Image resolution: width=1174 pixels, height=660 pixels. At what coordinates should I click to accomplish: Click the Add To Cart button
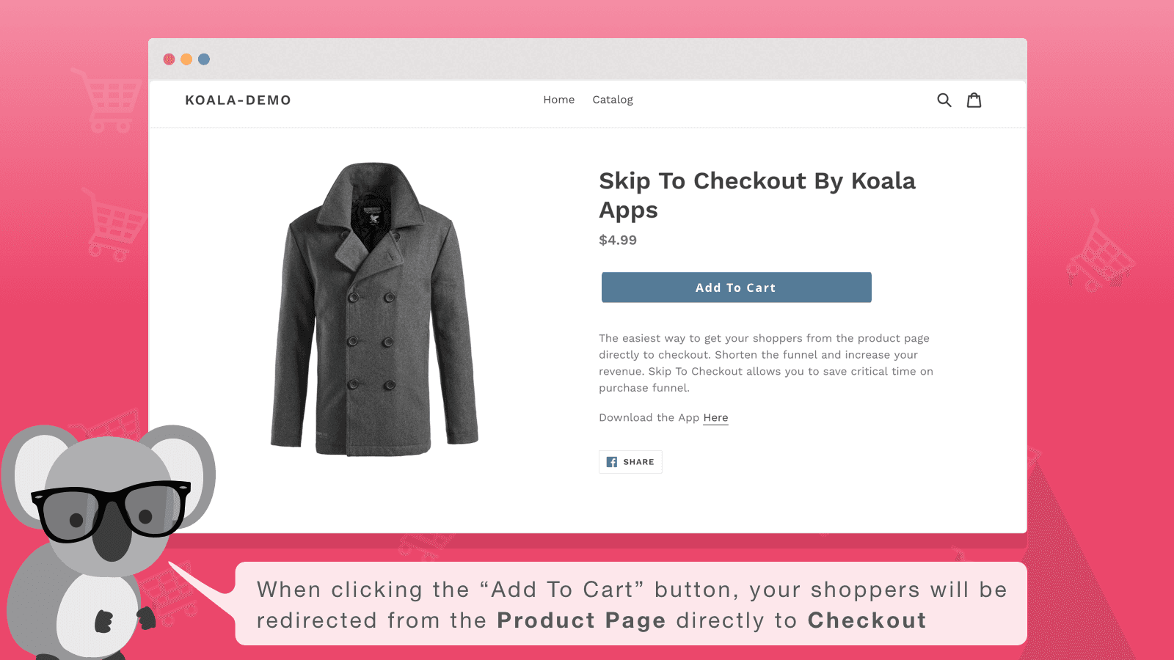point(735,287)
